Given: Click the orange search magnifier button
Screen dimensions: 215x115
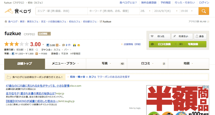Looking at the screenshot, I should tap(204, 11).
